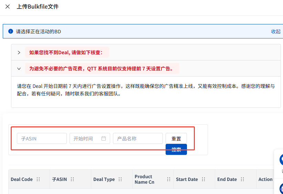Open the lower floating icon on right edge

[281, 188]
